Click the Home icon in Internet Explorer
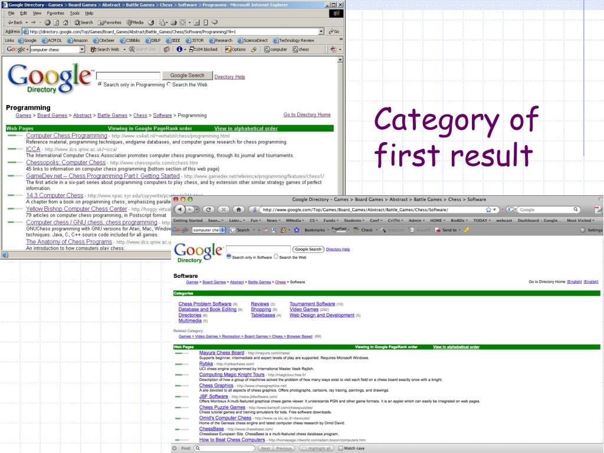This screenshot has height=453, width=604. 65,22
